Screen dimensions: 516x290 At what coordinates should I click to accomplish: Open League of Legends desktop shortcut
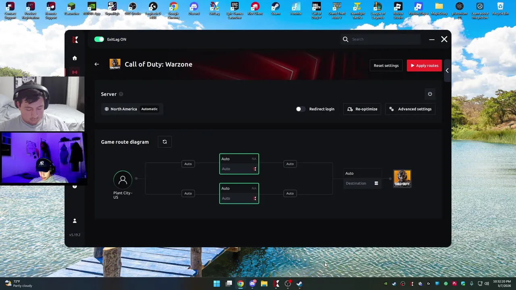(x=378, y=10)
